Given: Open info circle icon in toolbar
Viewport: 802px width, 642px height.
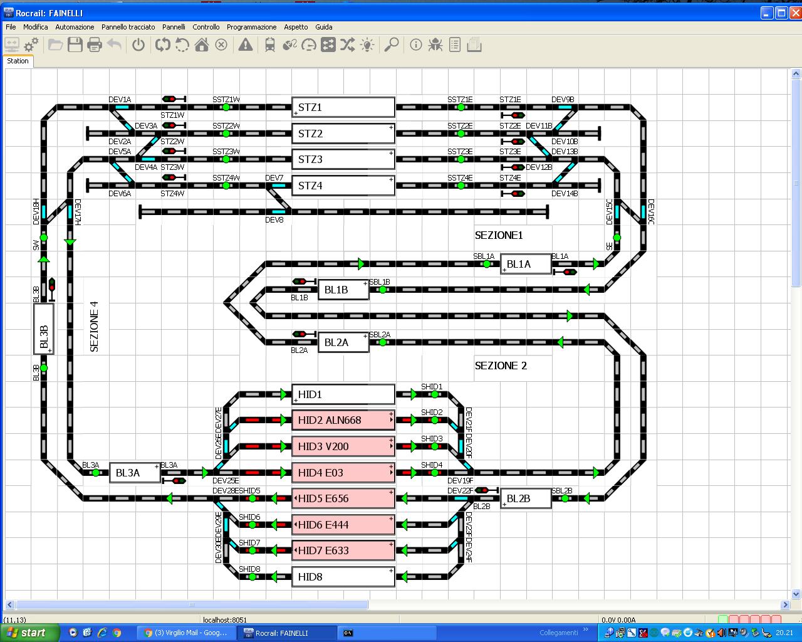Looking at the screenshot, I should 416,45.
